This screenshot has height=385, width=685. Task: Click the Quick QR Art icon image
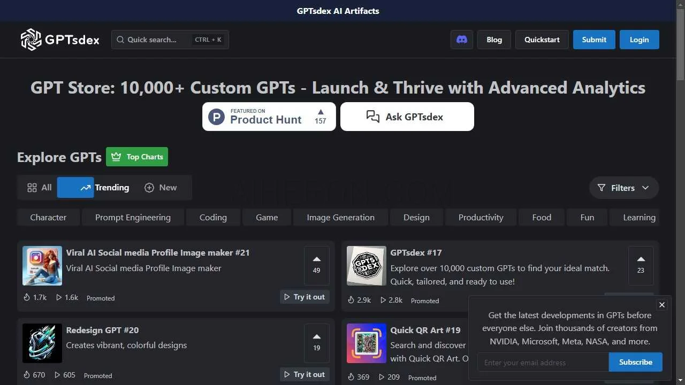point(367,343)
